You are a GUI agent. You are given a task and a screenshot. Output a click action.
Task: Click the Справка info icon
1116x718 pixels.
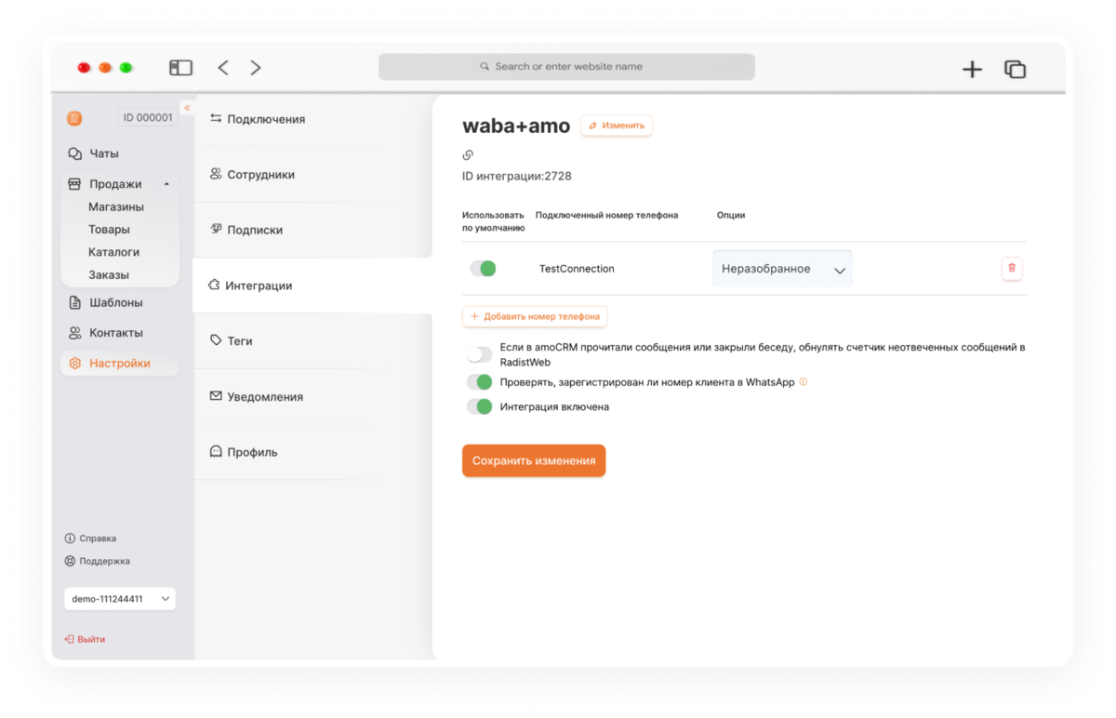click(70, 538)
